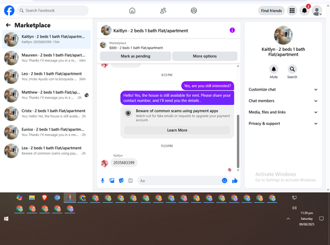This screenshot has width=330, height=245.
Task: Open the Groups icon in top navigation
Action: [x=194, y=11]
